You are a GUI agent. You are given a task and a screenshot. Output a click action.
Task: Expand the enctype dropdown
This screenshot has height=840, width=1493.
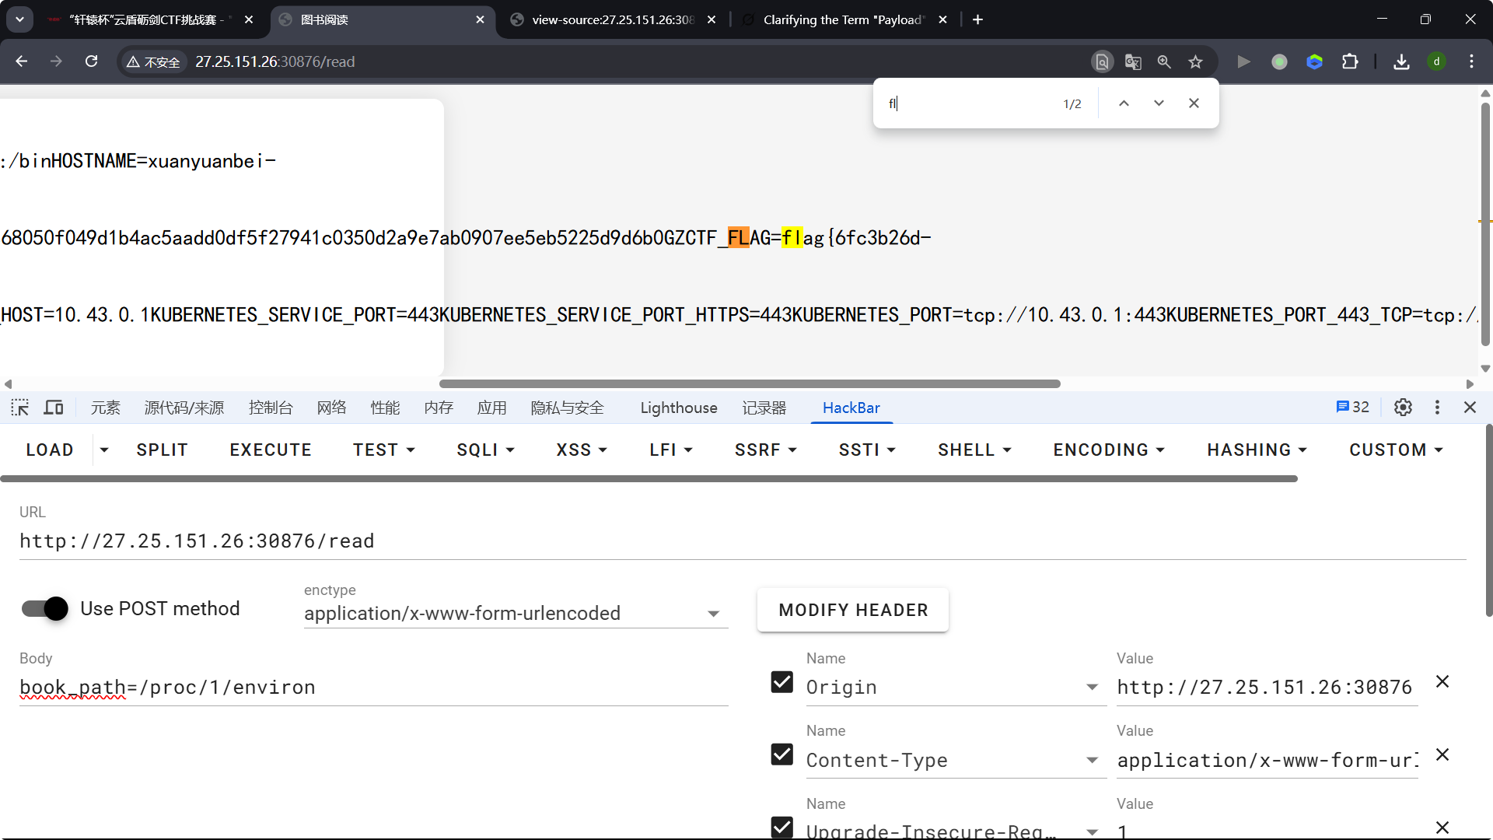pyautogui.click(x=713, y=614)
